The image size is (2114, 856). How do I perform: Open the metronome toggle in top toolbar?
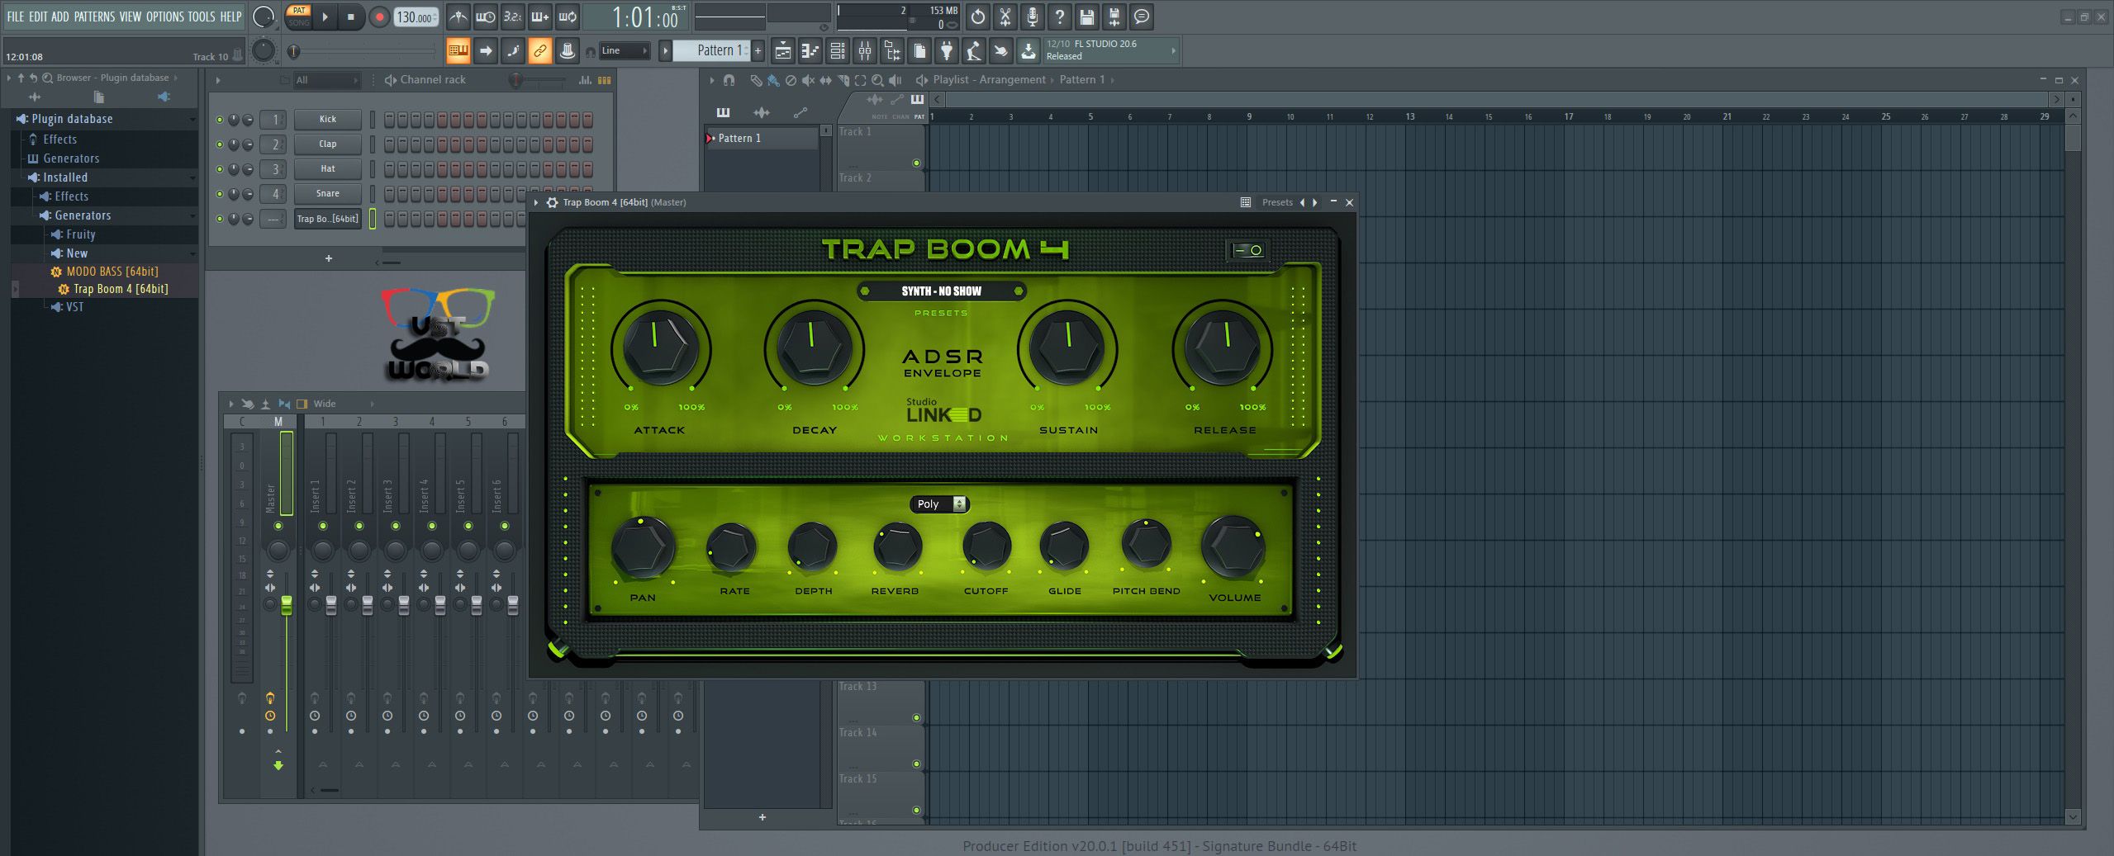pyautogui.click(x=458, y=17)
